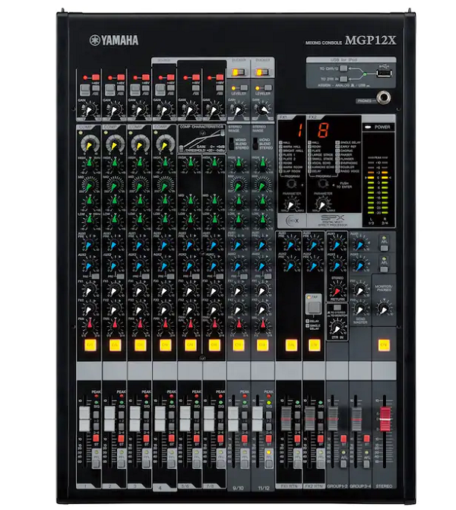The width and height of the screenshot is (456, 510).
Task: Enable the LEVELER switch on channel 11/12
Action: pyautogui.click(x=268, y=88)
